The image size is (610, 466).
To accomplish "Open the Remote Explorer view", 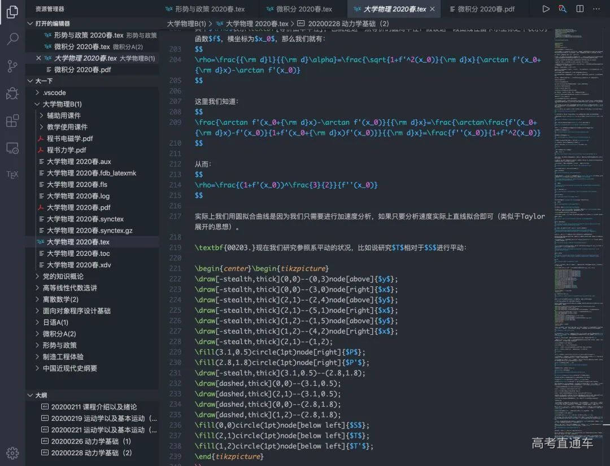I will point(12,148).
